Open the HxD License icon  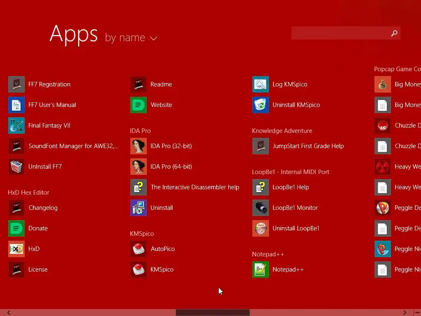pos(16,270)
